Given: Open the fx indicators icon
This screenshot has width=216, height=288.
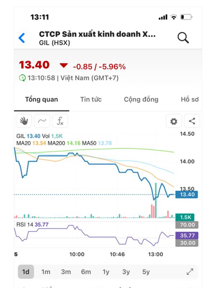Looking at the screenshot, I should [60, 121].
